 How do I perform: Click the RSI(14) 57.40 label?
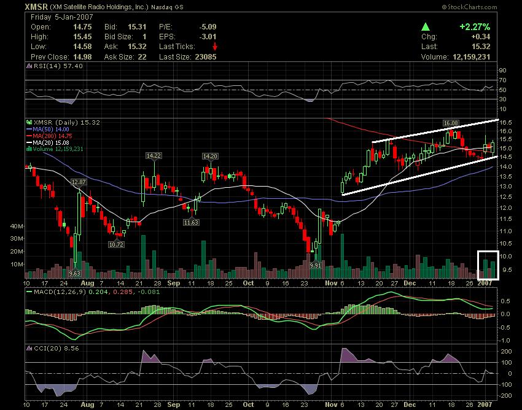[58, 66]
